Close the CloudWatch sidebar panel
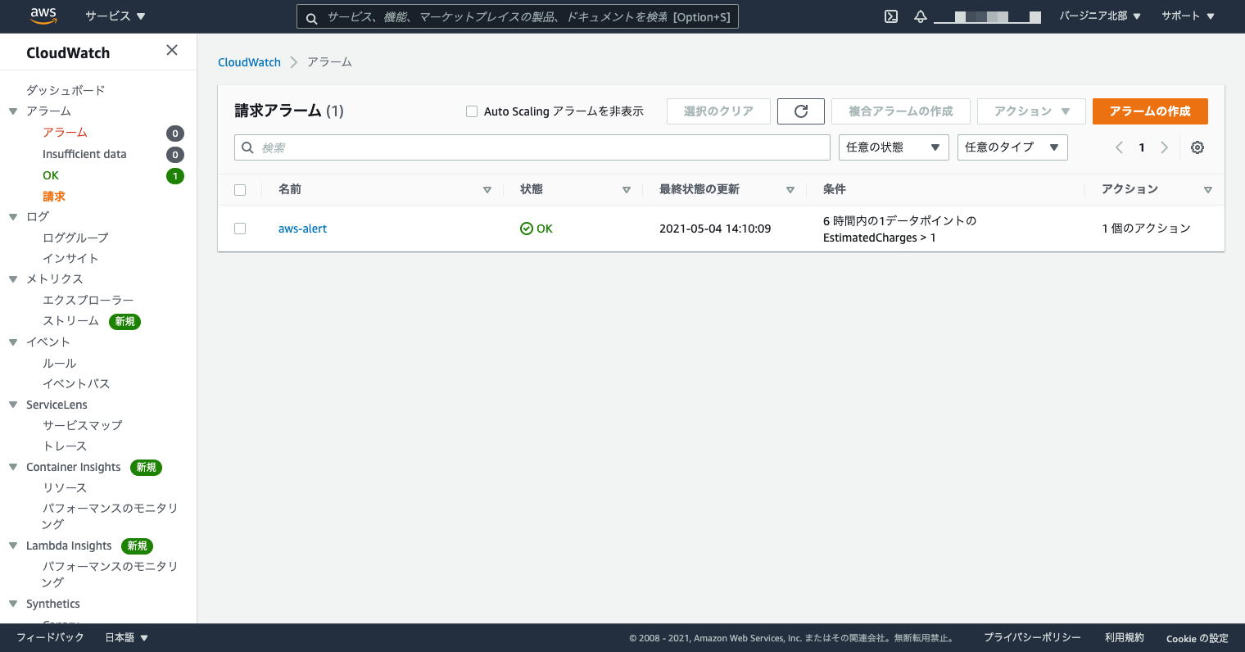 (x=172, y=50)
